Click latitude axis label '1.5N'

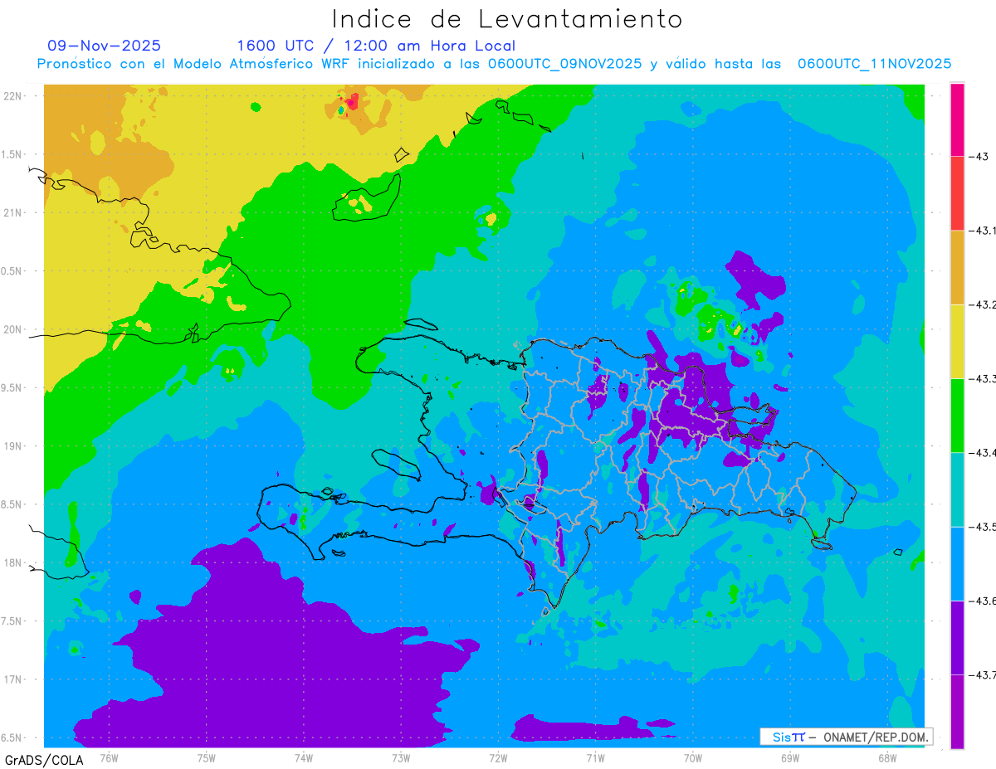click(x=12, y=154)
